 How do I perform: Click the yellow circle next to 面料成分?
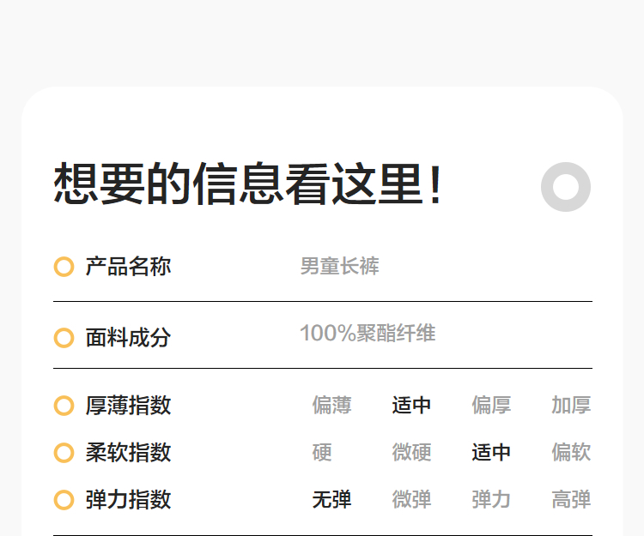coord(64,338)
